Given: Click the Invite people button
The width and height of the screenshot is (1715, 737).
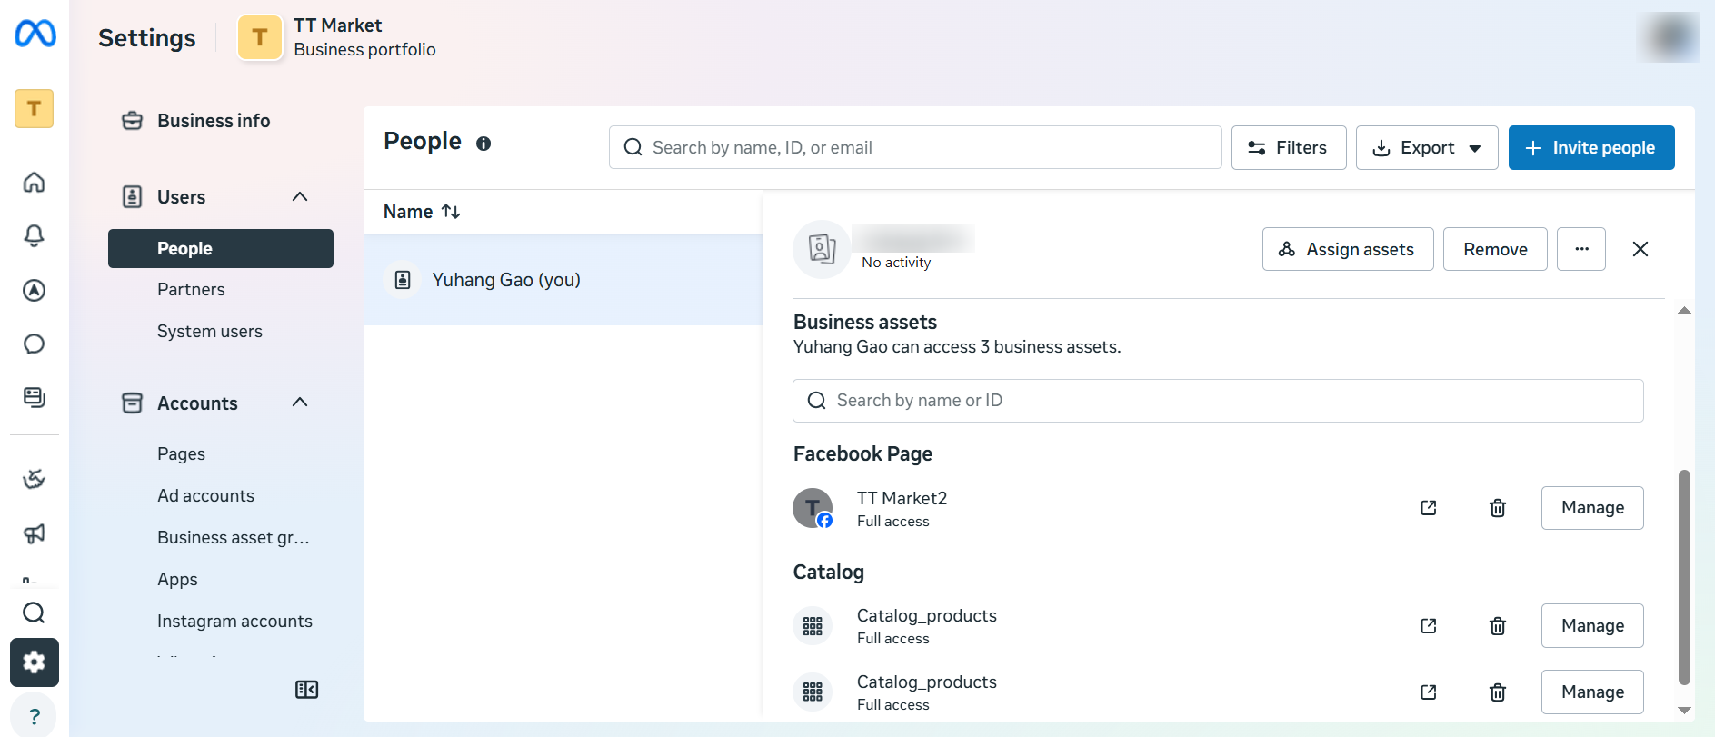Looking at the screenshot, I should (1590, 148).
